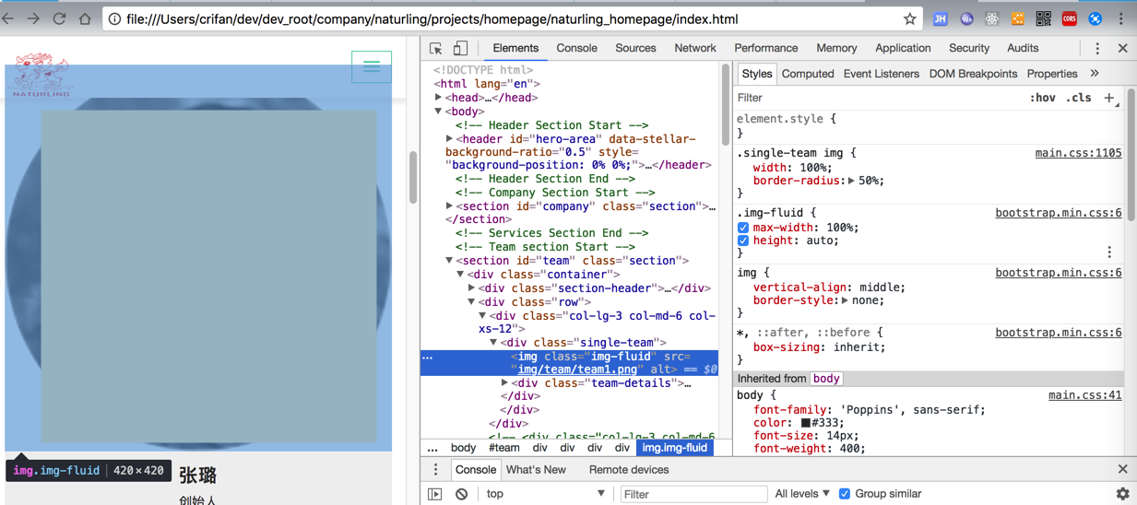Click the console Filter input
The height and width of the screenshot is (505, 1137).
693,494
